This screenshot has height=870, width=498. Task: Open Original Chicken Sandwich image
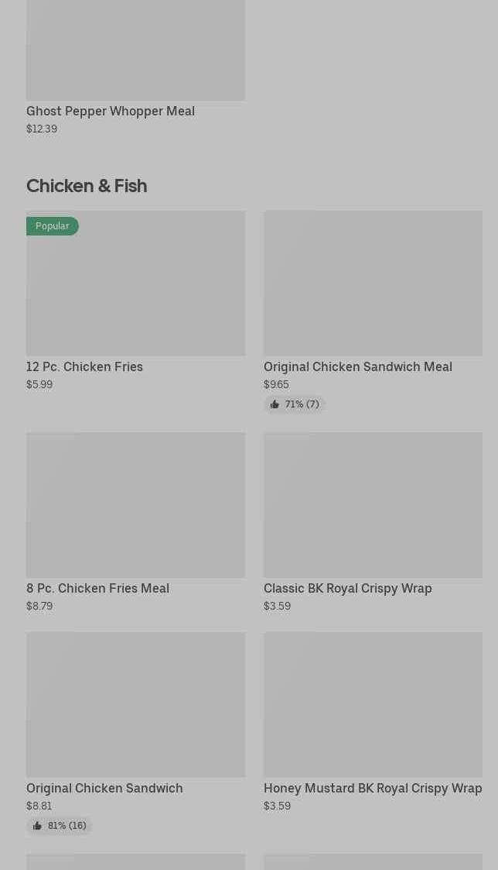point(136,705)
